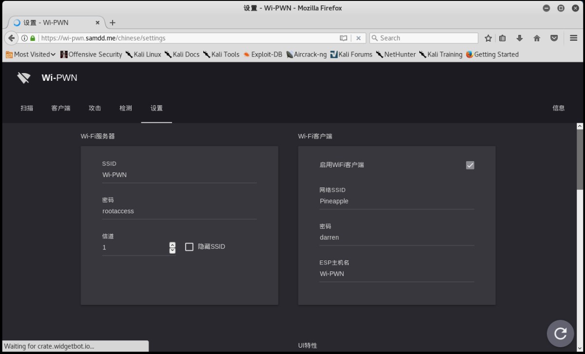This screenshot has width=585, height=354.
Task: Stop loading the page with the X button
Action: coord(358,38)
